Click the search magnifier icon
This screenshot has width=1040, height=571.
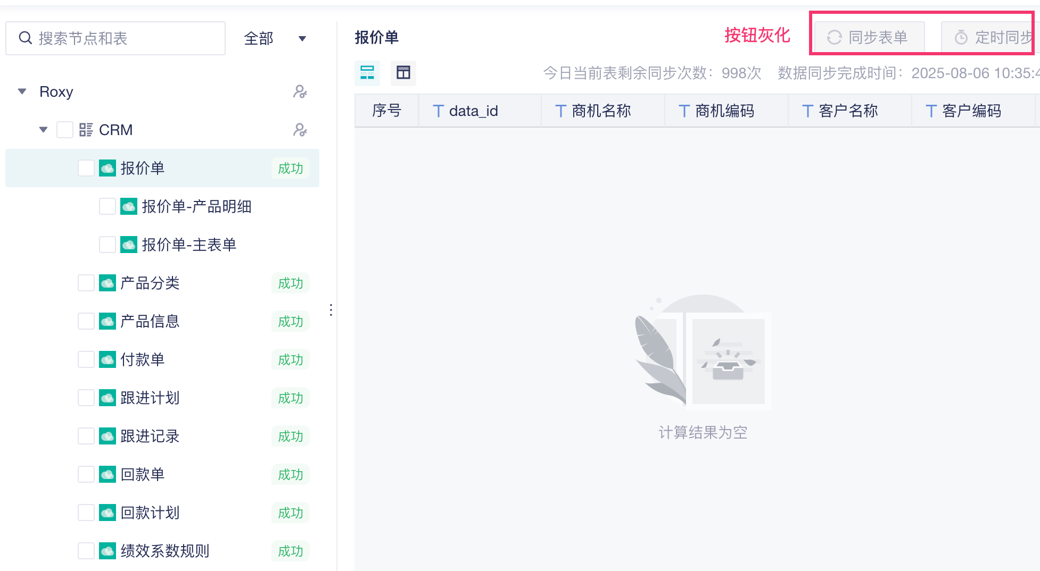pyautogui.click(x=25, y=38)
